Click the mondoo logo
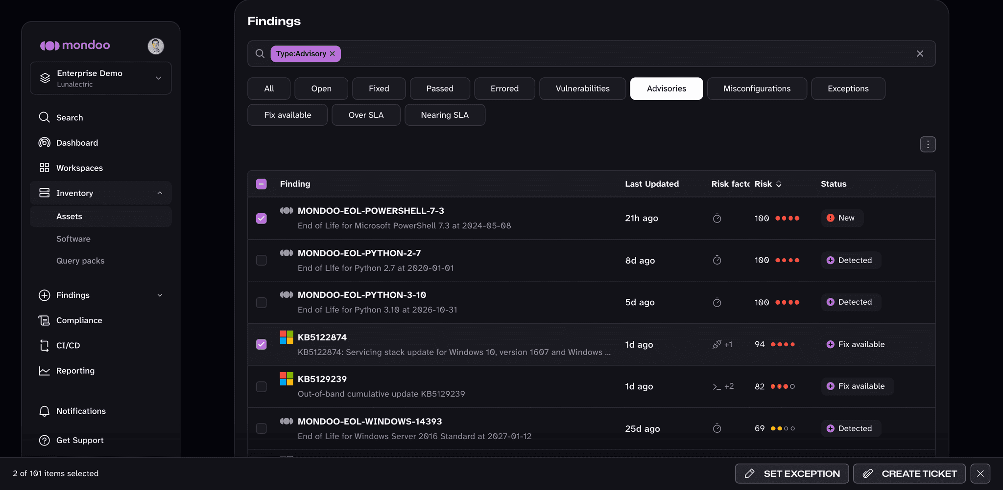 (x=75, y=45)
